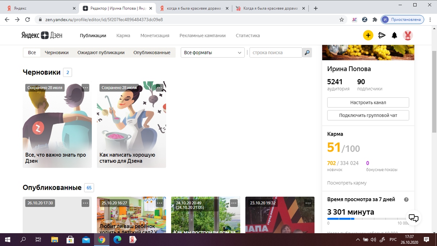Image resolution: width=437 pixels, height=246 pixels.
Task: Open Chrome extensions puzzle icon
Action: coord(375,20)
